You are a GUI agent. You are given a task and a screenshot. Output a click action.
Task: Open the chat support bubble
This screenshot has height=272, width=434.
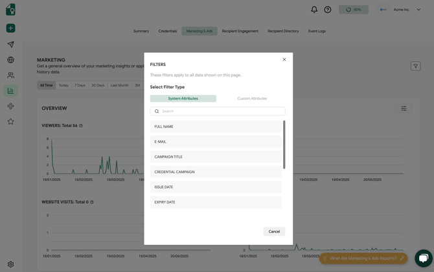[x=424, y=258]
